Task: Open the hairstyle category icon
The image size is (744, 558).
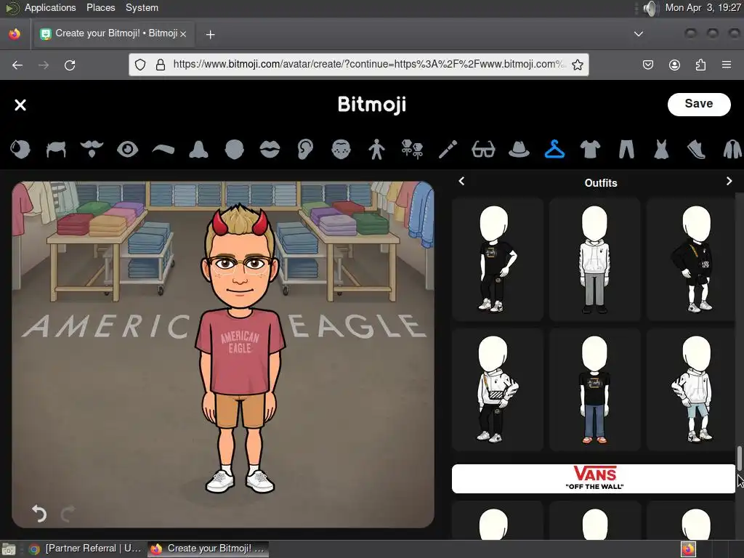Action: (56, 150)
